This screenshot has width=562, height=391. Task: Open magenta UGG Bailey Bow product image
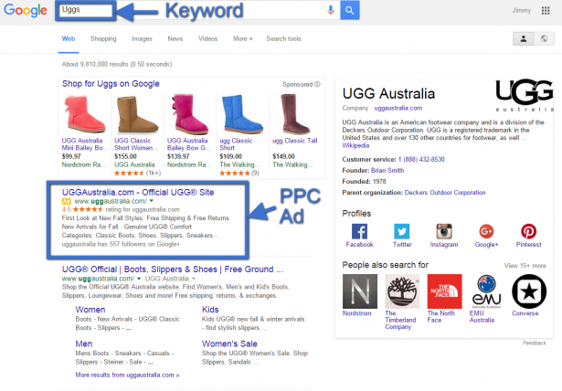click(x=189, y=114)
